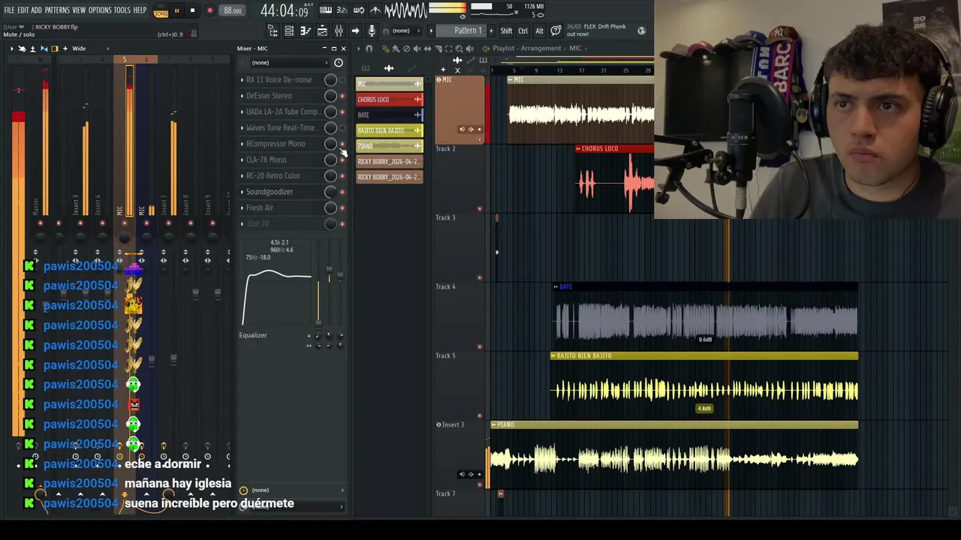Open the PATTERNS menu
Viewport: 961px width, 540px height.
pos(57,10)
